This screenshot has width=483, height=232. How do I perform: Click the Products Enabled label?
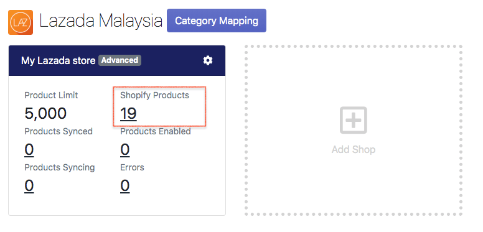156,131
